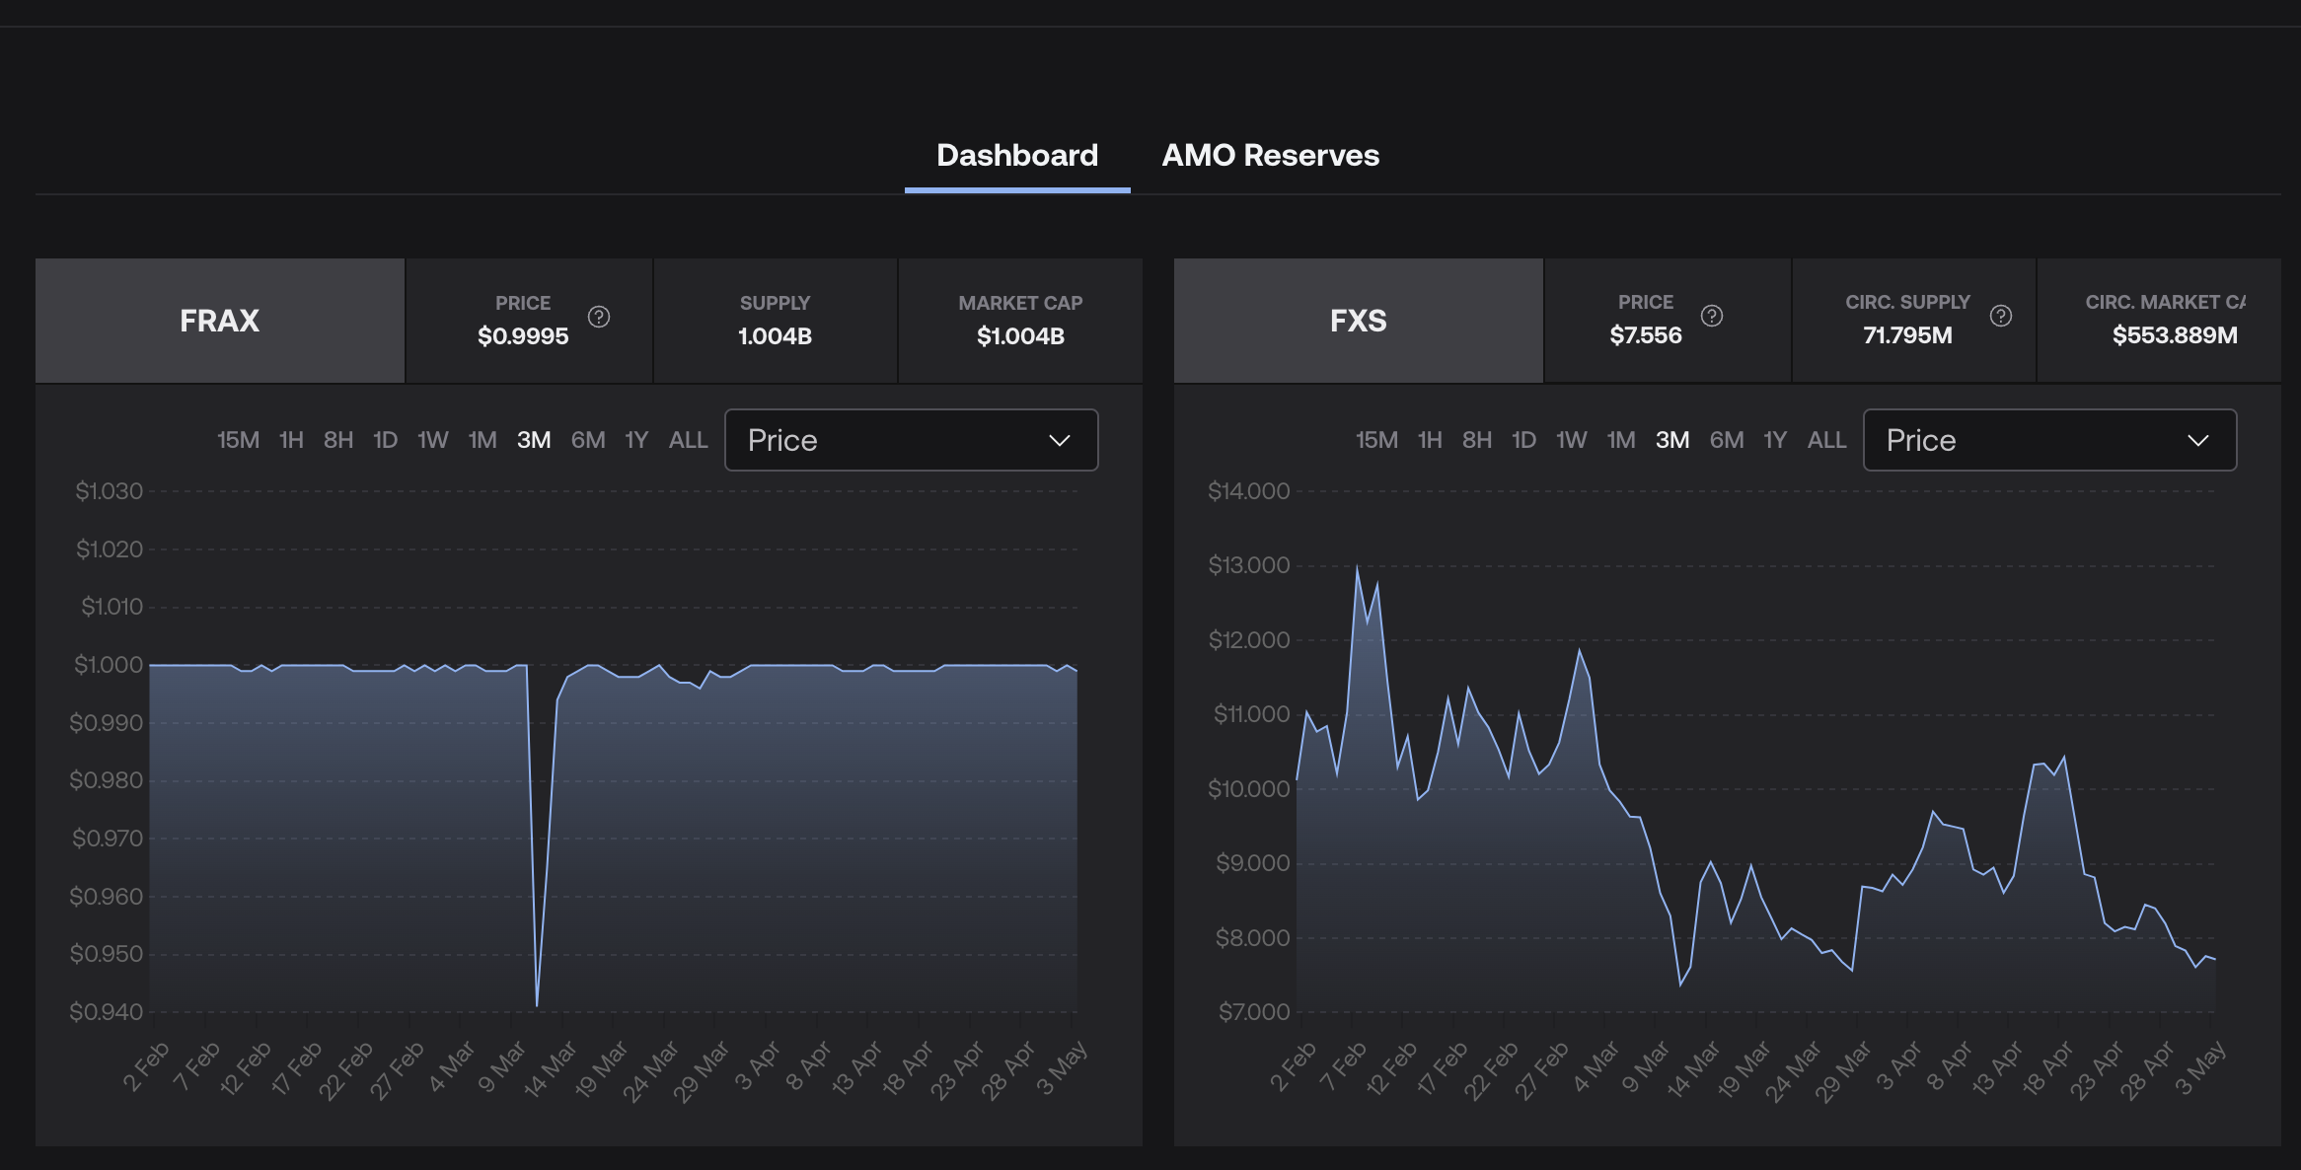Select ALL range on FXS chart
Viewport: 2301px width, 1170px height.
point(1827,440)
